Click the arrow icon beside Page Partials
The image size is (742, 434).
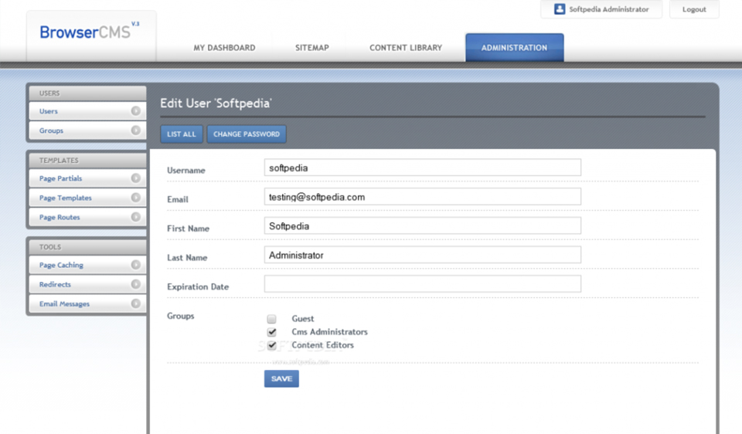pos(136,178)
